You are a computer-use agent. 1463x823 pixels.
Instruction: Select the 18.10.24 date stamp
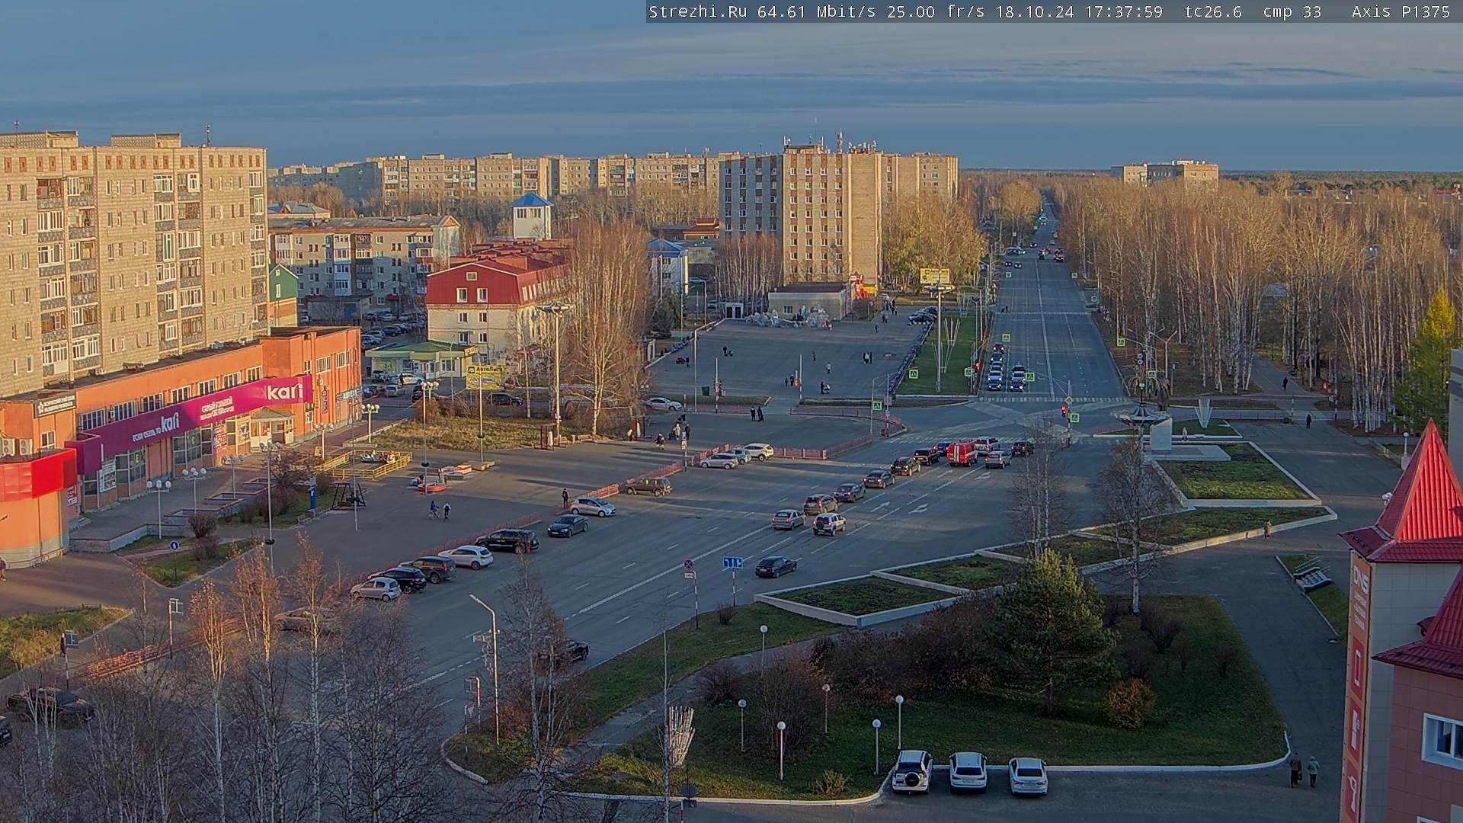(x=1034, y=11)
